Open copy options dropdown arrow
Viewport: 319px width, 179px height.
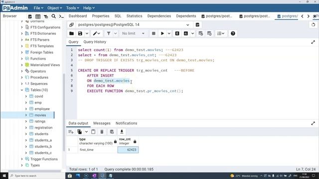(86, 132)
